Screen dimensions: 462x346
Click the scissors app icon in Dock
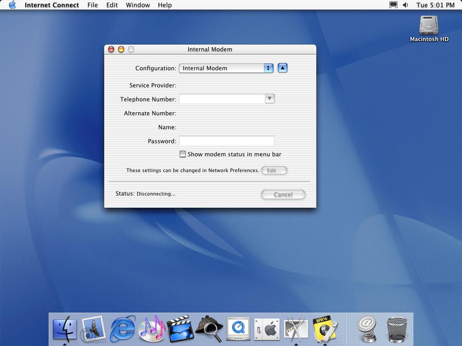296,328
